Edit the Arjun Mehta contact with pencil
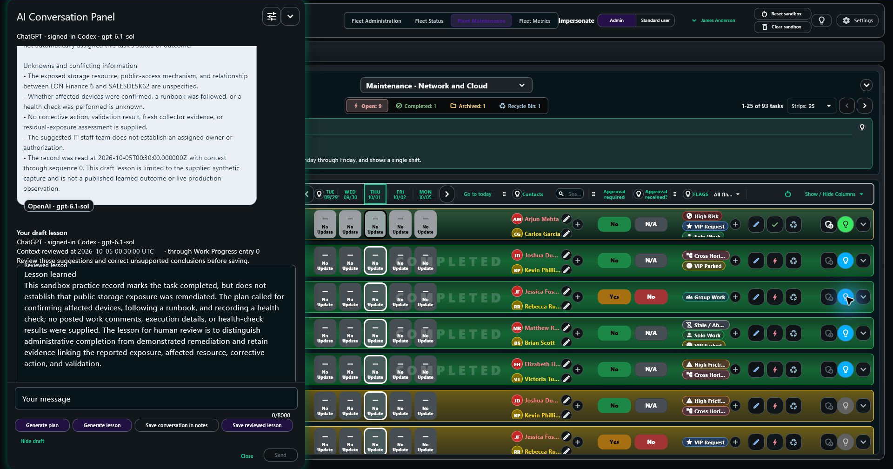The height and width of the screenshot is (469, 893). click(566, 219)
